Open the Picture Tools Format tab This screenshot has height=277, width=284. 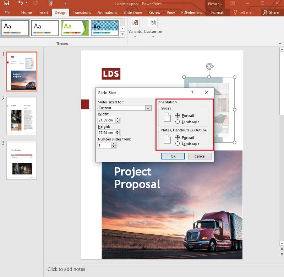217,12
